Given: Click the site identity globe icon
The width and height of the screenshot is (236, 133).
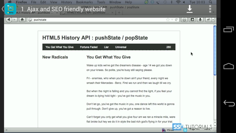Looking at the screenshot, I should tap(30, 20).
